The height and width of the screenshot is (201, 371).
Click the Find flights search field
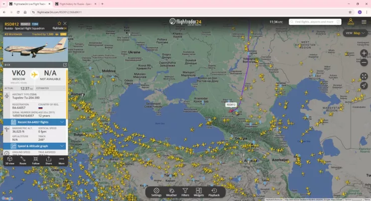point(315,22)
